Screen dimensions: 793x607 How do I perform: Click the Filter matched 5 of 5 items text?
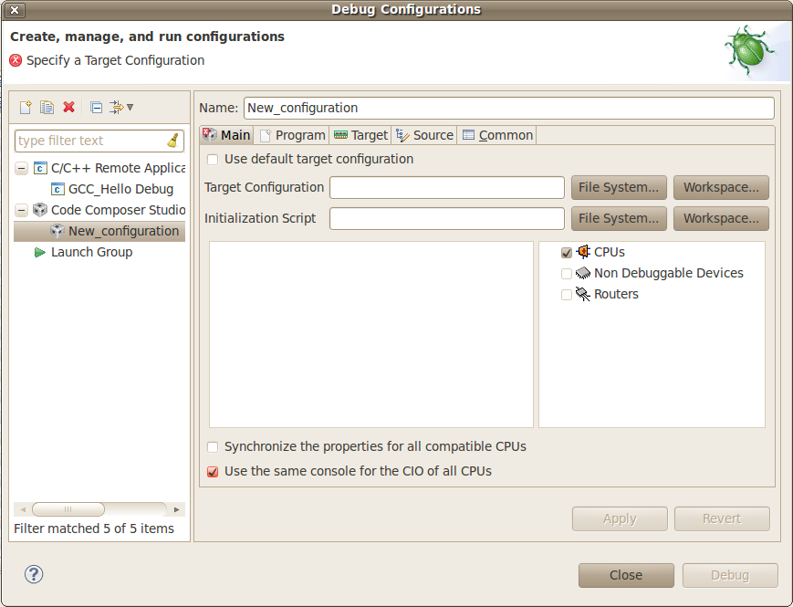point(94,529)
